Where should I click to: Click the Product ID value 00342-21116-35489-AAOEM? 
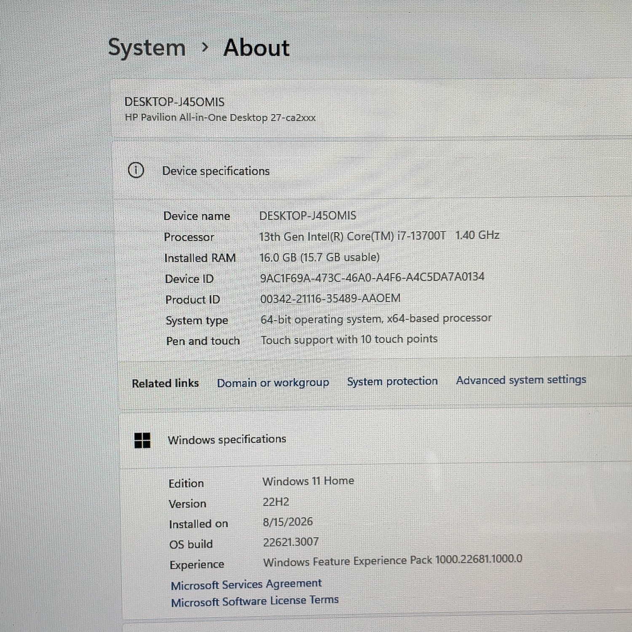(330, 298)
